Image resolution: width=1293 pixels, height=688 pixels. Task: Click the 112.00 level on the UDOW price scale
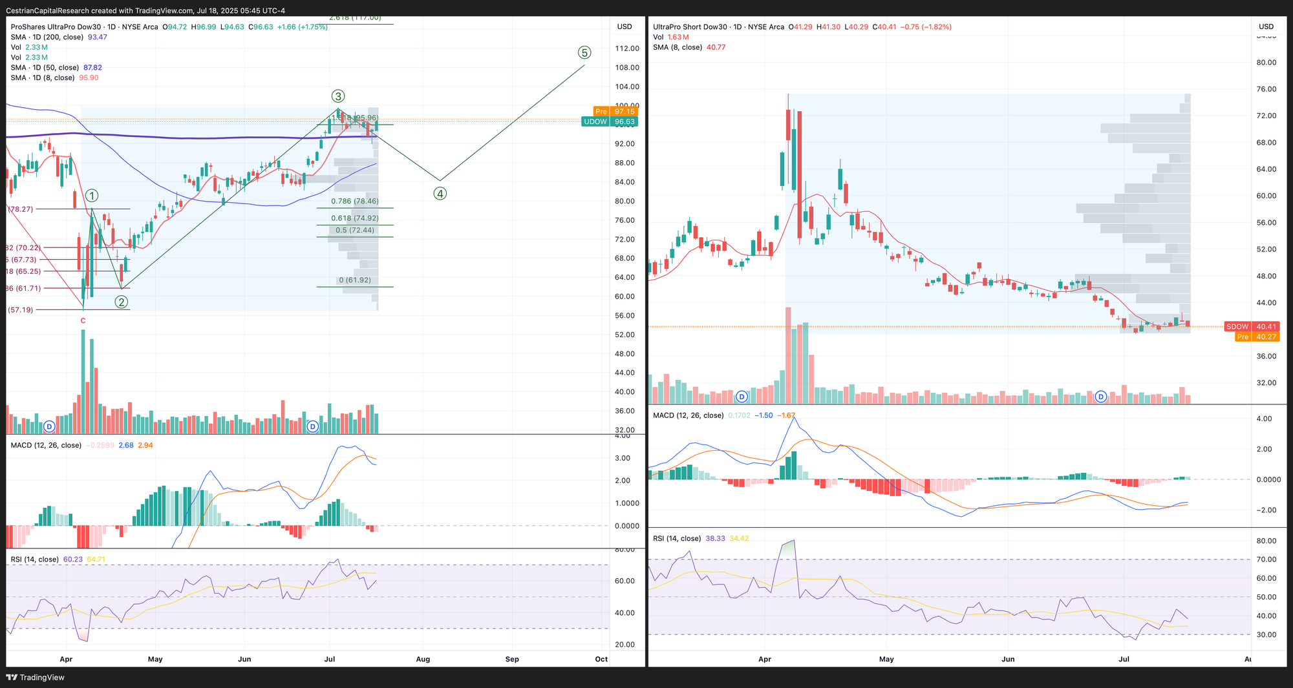point(626,48)
